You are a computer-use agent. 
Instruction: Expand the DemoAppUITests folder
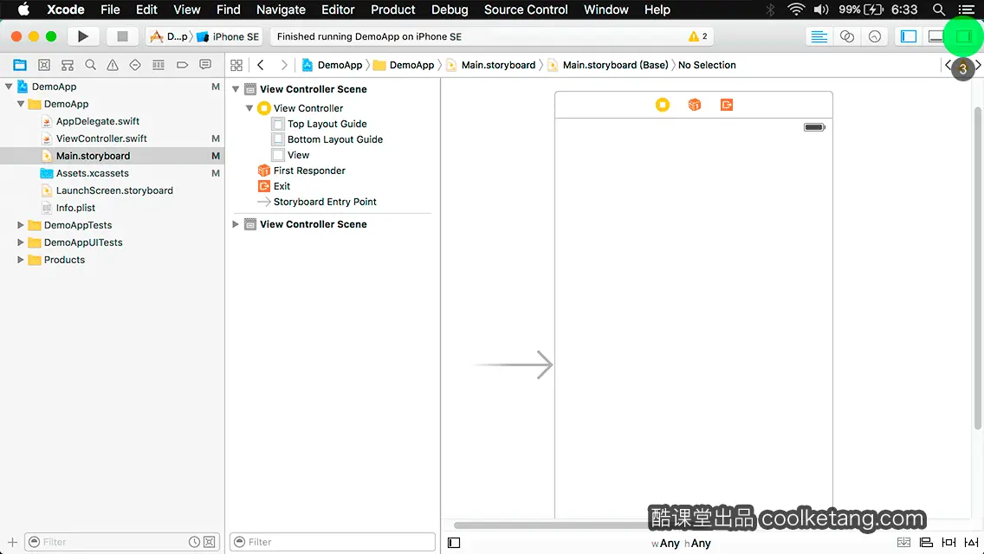(21, 242)
